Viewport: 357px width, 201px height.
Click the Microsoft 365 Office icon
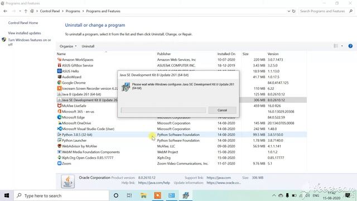(x=60, y=112)
